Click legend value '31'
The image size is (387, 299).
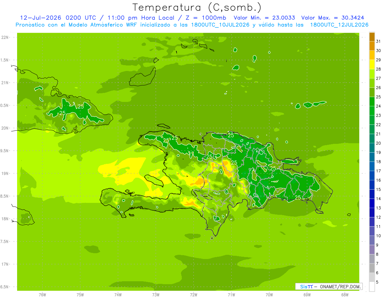379,41
